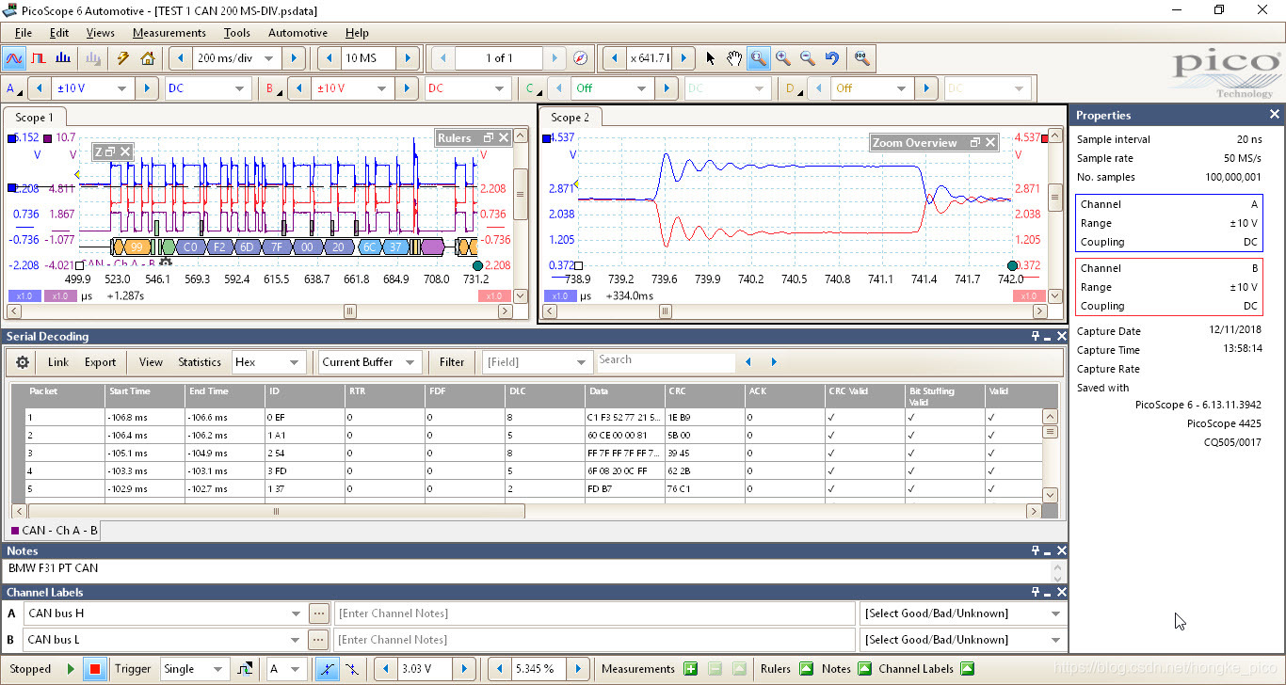This screenshot has width=1286, height=685.
Task: Click the Serial Decoding Search field
Action: click(x=666, y=360)
